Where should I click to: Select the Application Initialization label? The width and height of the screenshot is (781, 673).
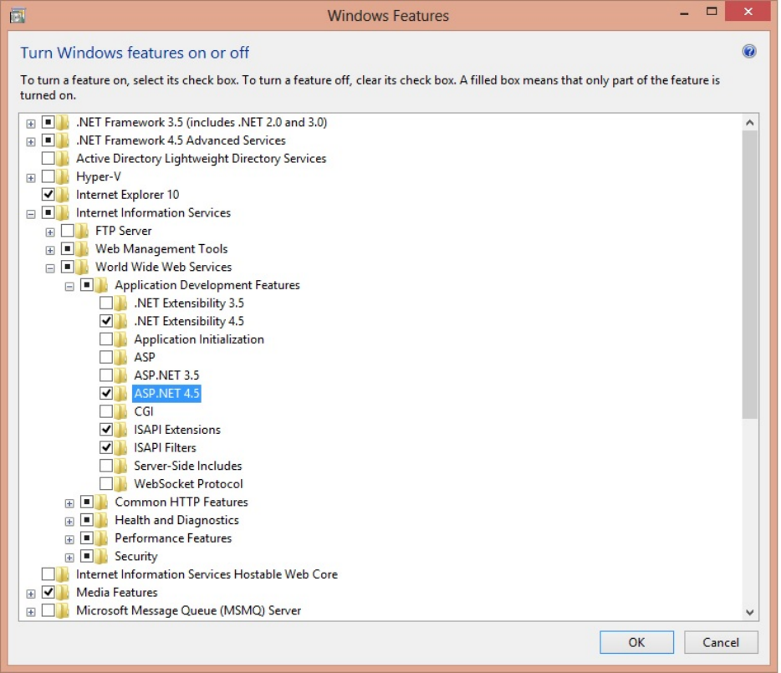[x=199, y=339]
